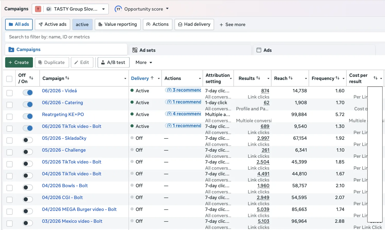The image size is (385, 230).
Task: Click the active filter chip
Action: [82, 24]
